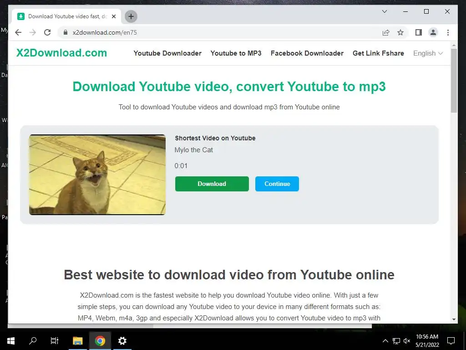This screenshot has width=466, height=350.
Task: Click the Shortest Video on Youtube title
Action: pyautogui.click(x=215, y=138)
